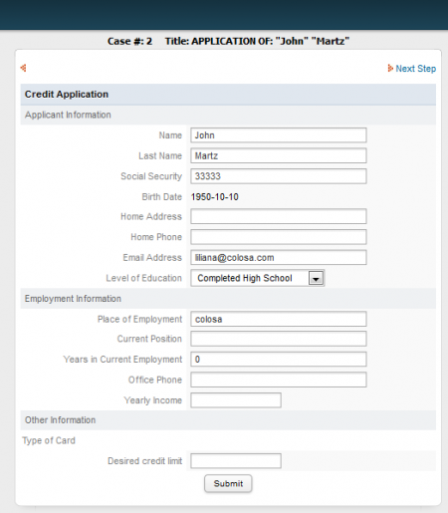Focus the Home Phone text box
Screen dimensions: 448x513
[279, 237]
